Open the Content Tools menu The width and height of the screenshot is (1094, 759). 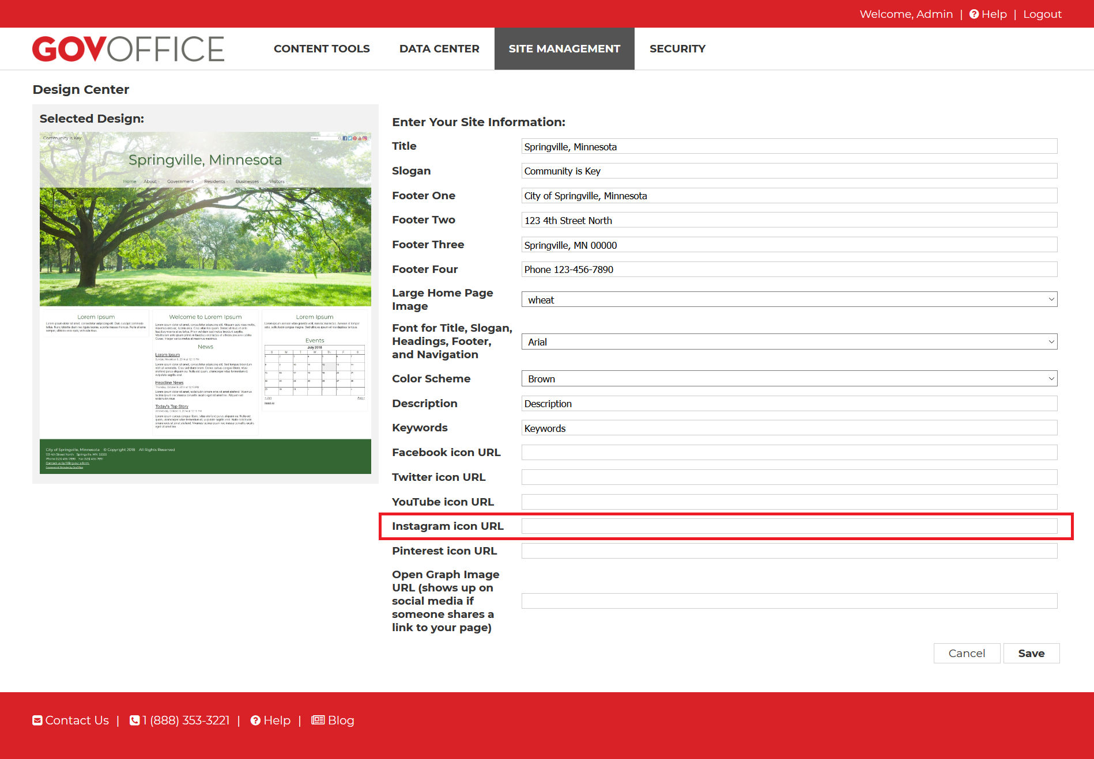322,49
